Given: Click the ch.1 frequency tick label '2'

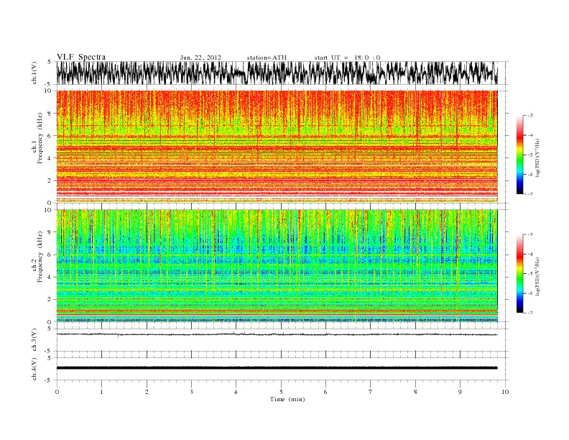Looking at the screenshot, I should tap(50, 180).
